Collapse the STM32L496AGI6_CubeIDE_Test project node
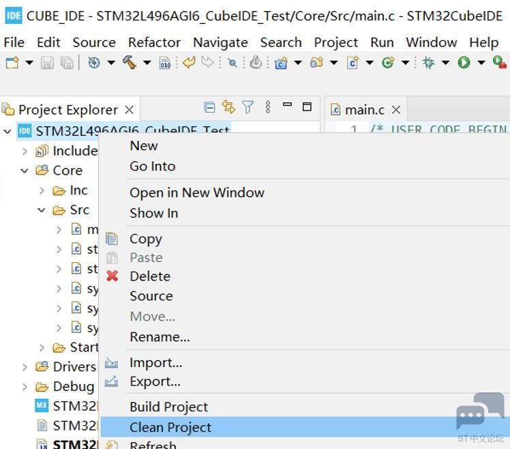The image size is (510, 449). [7, 132]
